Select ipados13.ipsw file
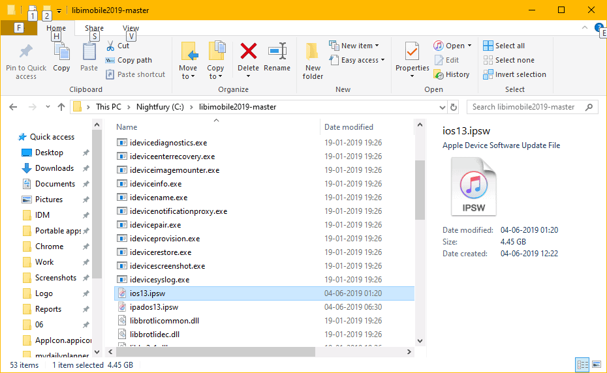This screenshot has width=607, height=373. coord(154,307)
